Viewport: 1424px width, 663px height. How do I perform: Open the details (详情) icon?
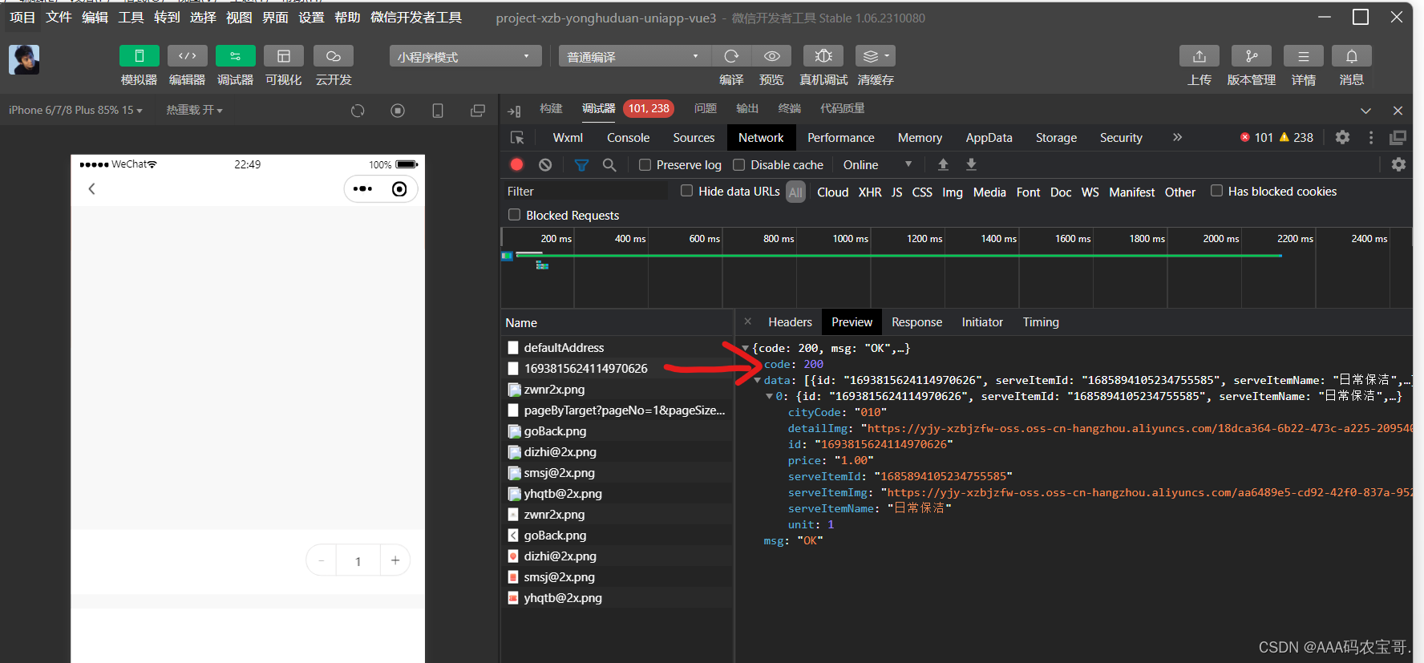[1304, 56]
